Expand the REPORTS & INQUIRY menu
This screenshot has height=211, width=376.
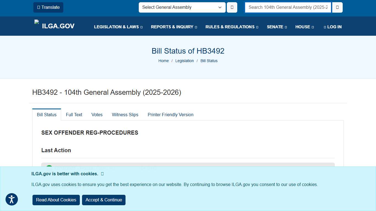[x=174, y=27]
